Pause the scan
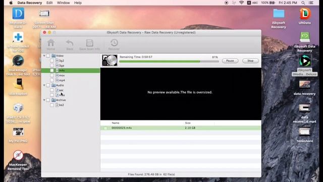 point(230,61)
